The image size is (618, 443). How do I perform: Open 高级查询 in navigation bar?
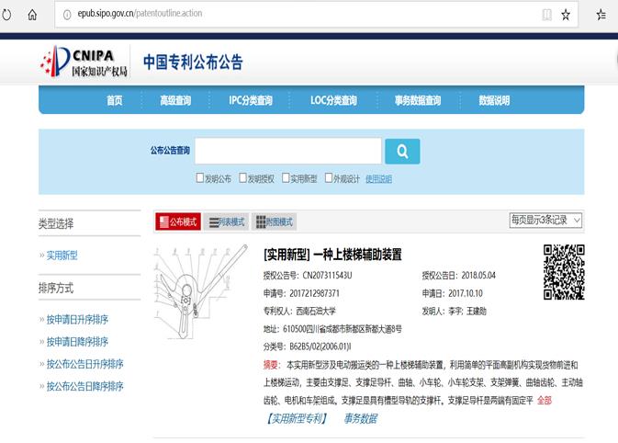point(174,100)
